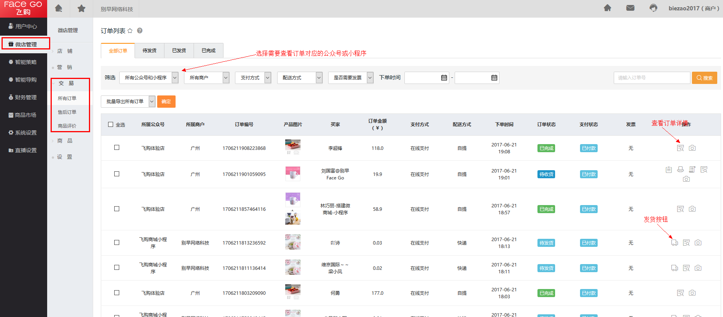Click the camera icon for order 1706211857464116
The height and width of the screenshot is (317, 723).
[x=692, y=209]
